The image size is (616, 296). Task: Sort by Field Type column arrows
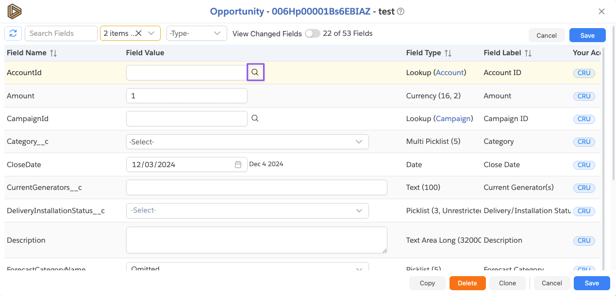coord(448,53)
